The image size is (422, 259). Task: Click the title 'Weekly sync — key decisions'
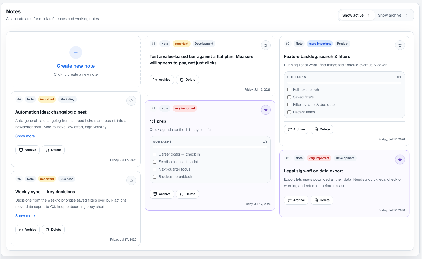[45, 192]
